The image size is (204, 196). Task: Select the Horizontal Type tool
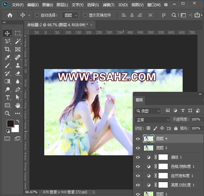pyautogui.click(x=7, y=97)
